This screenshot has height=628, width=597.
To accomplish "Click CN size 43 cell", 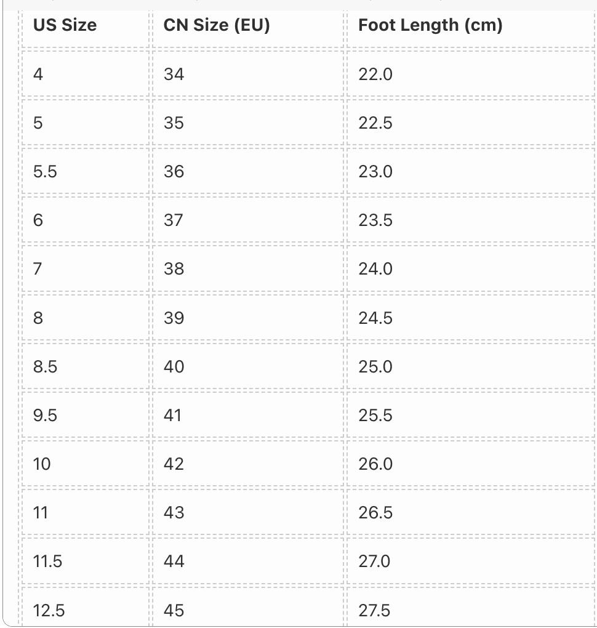I will click(x=247, y=512).
